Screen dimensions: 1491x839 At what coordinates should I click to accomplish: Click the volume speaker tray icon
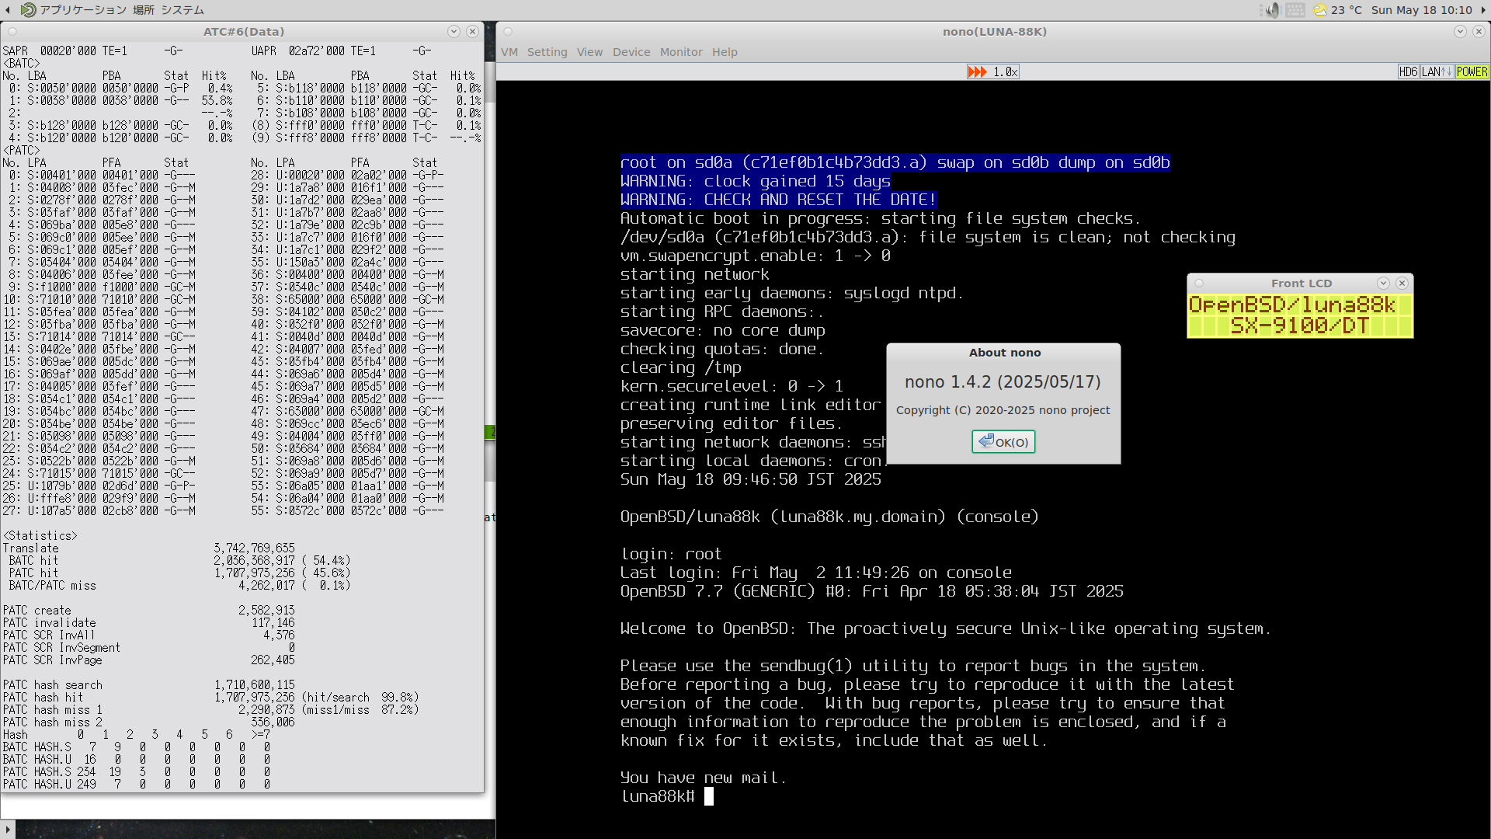[1272, 10]
